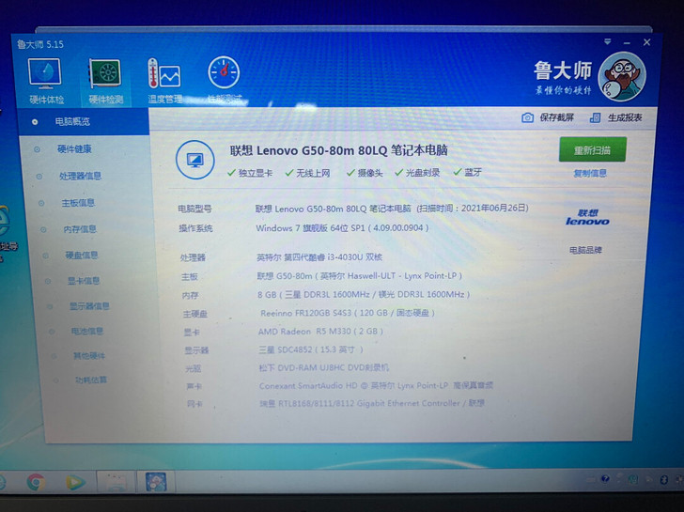
Task: Click the computer monitor overview icon
Action: 195,160
